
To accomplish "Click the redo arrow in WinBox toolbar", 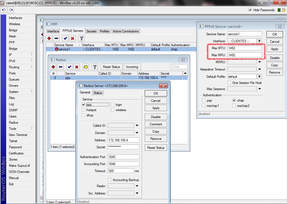I will click(x=11, y=10).
